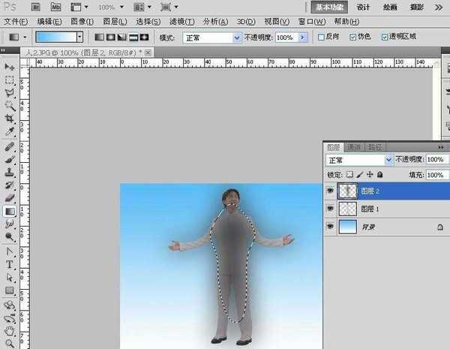Screen dimensions: 450x349
Task: Toggle the 仿色 checkbox
Action: pos(354,37)
